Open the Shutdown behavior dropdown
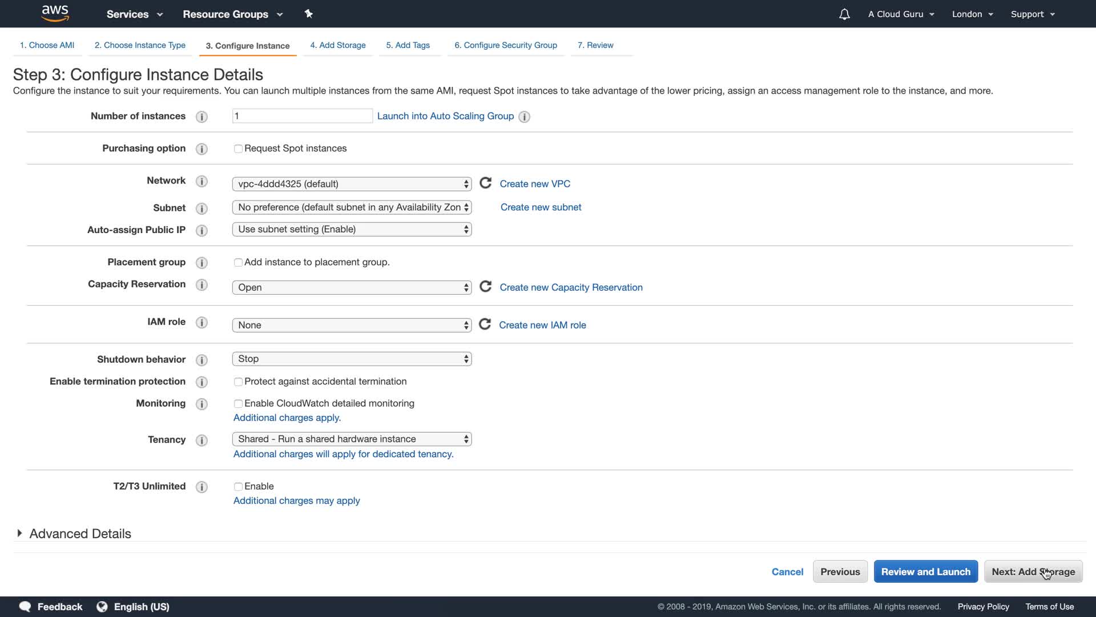This screenshot has height=617, width=1096. click(352, 359)
